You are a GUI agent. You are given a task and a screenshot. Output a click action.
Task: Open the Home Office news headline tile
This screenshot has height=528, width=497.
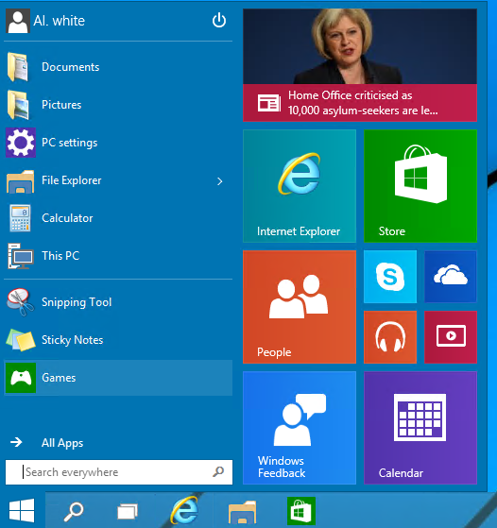click(360, 65)
